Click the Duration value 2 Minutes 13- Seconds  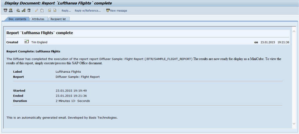[x=73, y=101]
